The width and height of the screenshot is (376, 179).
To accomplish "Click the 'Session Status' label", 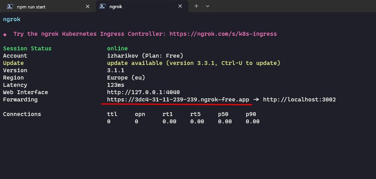I will (x=27, y=48).
